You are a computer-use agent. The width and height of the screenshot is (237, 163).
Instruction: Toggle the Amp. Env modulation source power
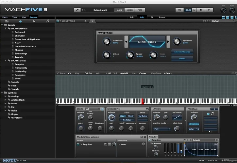click(x=78, y=144)
